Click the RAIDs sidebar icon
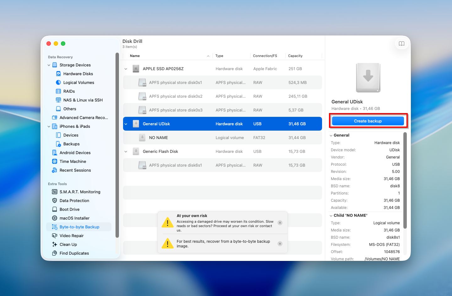Viewport: 452px width, 296px height. (58, 91)
